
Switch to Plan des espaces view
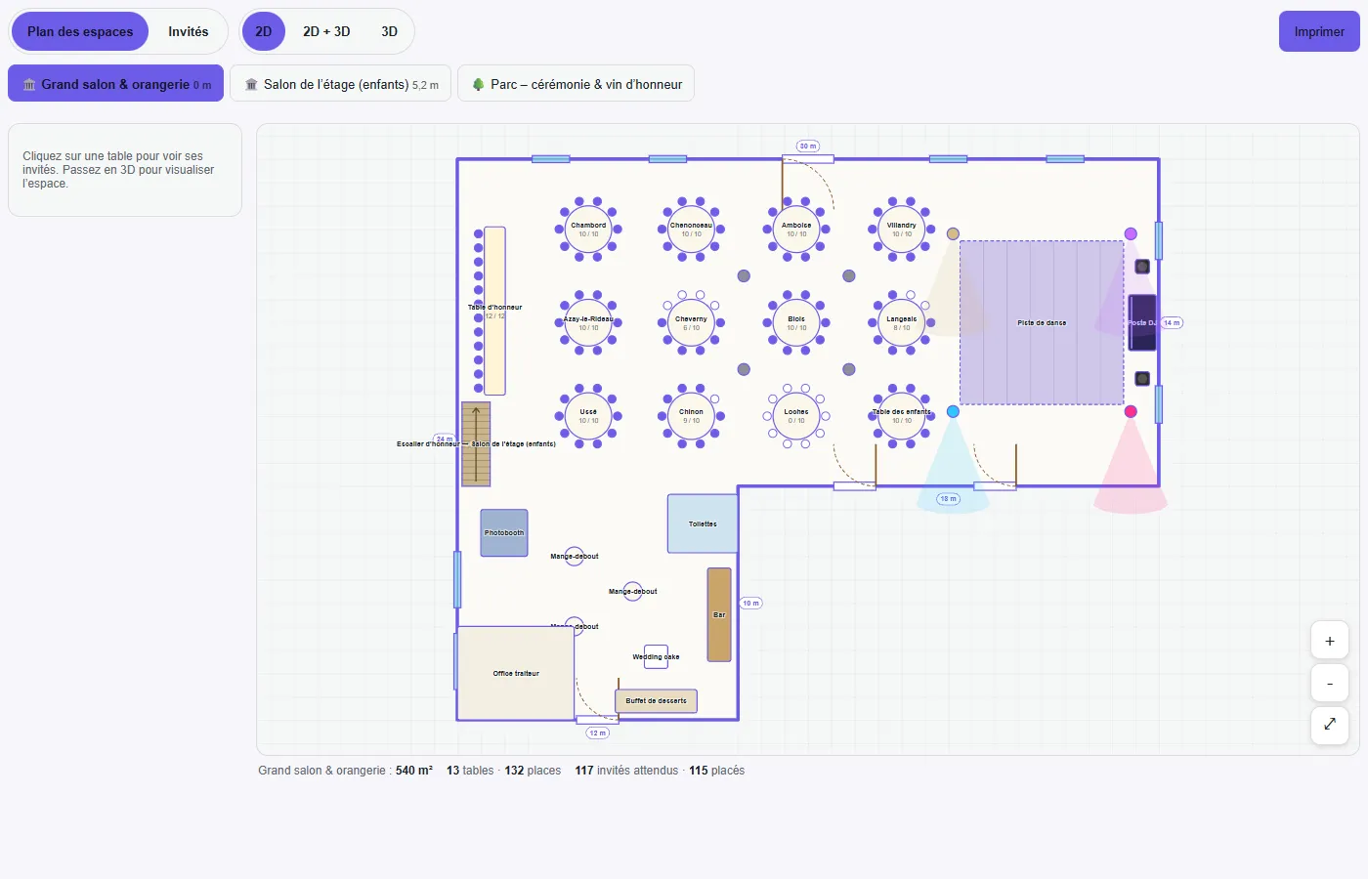[x=80, y=31]
